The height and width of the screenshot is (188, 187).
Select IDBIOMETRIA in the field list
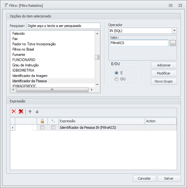pyautogui.click(x=23, y=70)
